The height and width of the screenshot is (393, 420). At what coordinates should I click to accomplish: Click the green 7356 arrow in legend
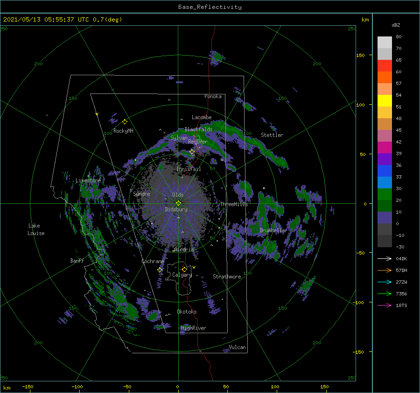[385, 294]
